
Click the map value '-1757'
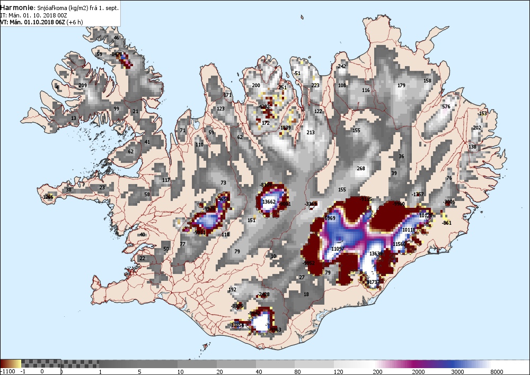click(x=418, y=194)
